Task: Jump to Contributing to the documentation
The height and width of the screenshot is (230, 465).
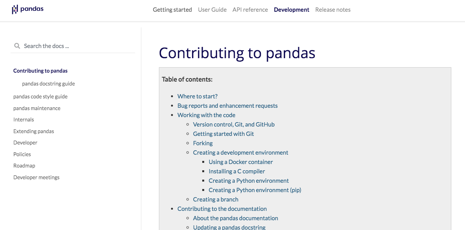Action: tap(222, 209)
